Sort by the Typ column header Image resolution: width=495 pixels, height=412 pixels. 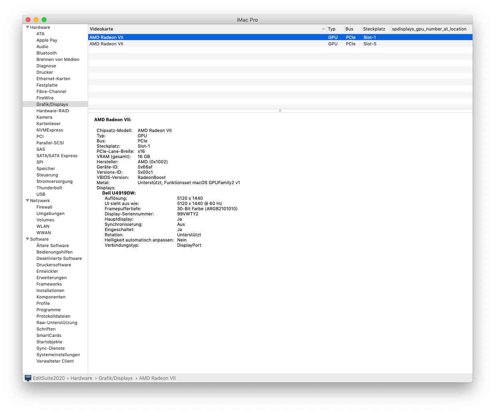[335, 29]
